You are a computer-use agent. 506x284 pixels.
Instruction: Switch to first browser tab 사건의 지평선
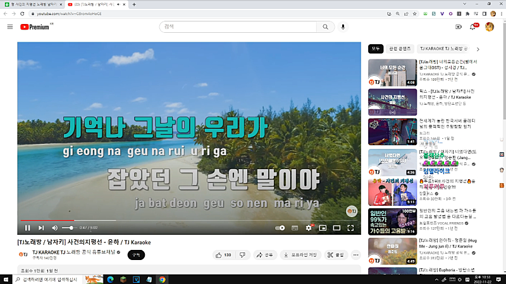(x=33, y=4)
